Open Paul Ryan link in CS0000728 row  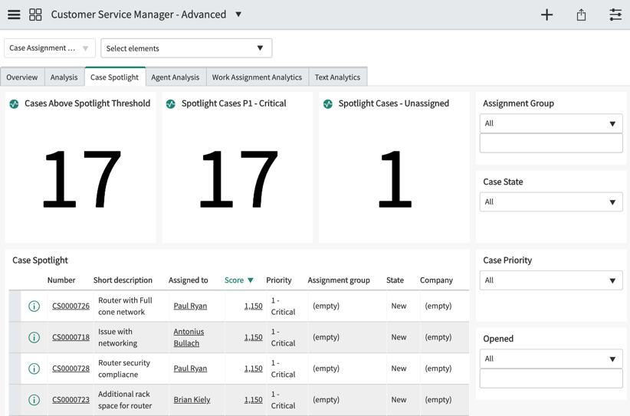(190, 369)
